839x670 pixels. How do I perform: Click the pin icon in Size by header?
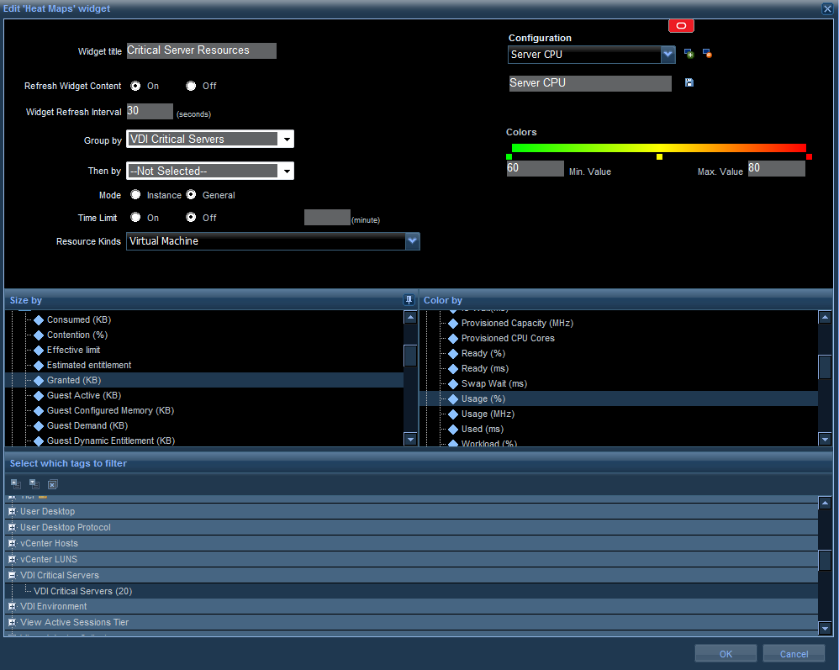coord(409,300)
